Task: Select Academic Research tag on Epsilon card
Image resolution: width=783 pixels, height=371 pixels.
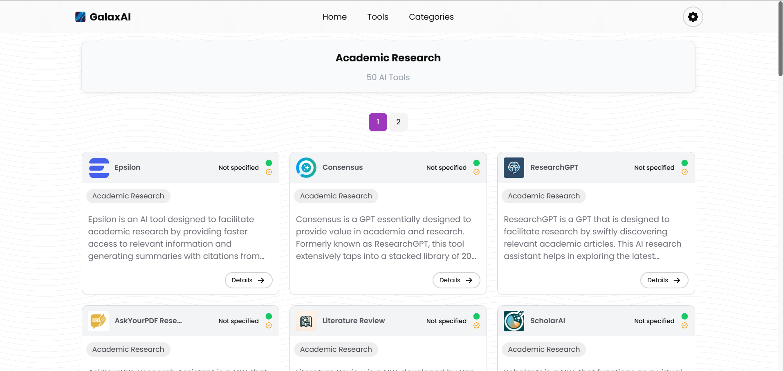Action: pos(128,196)
